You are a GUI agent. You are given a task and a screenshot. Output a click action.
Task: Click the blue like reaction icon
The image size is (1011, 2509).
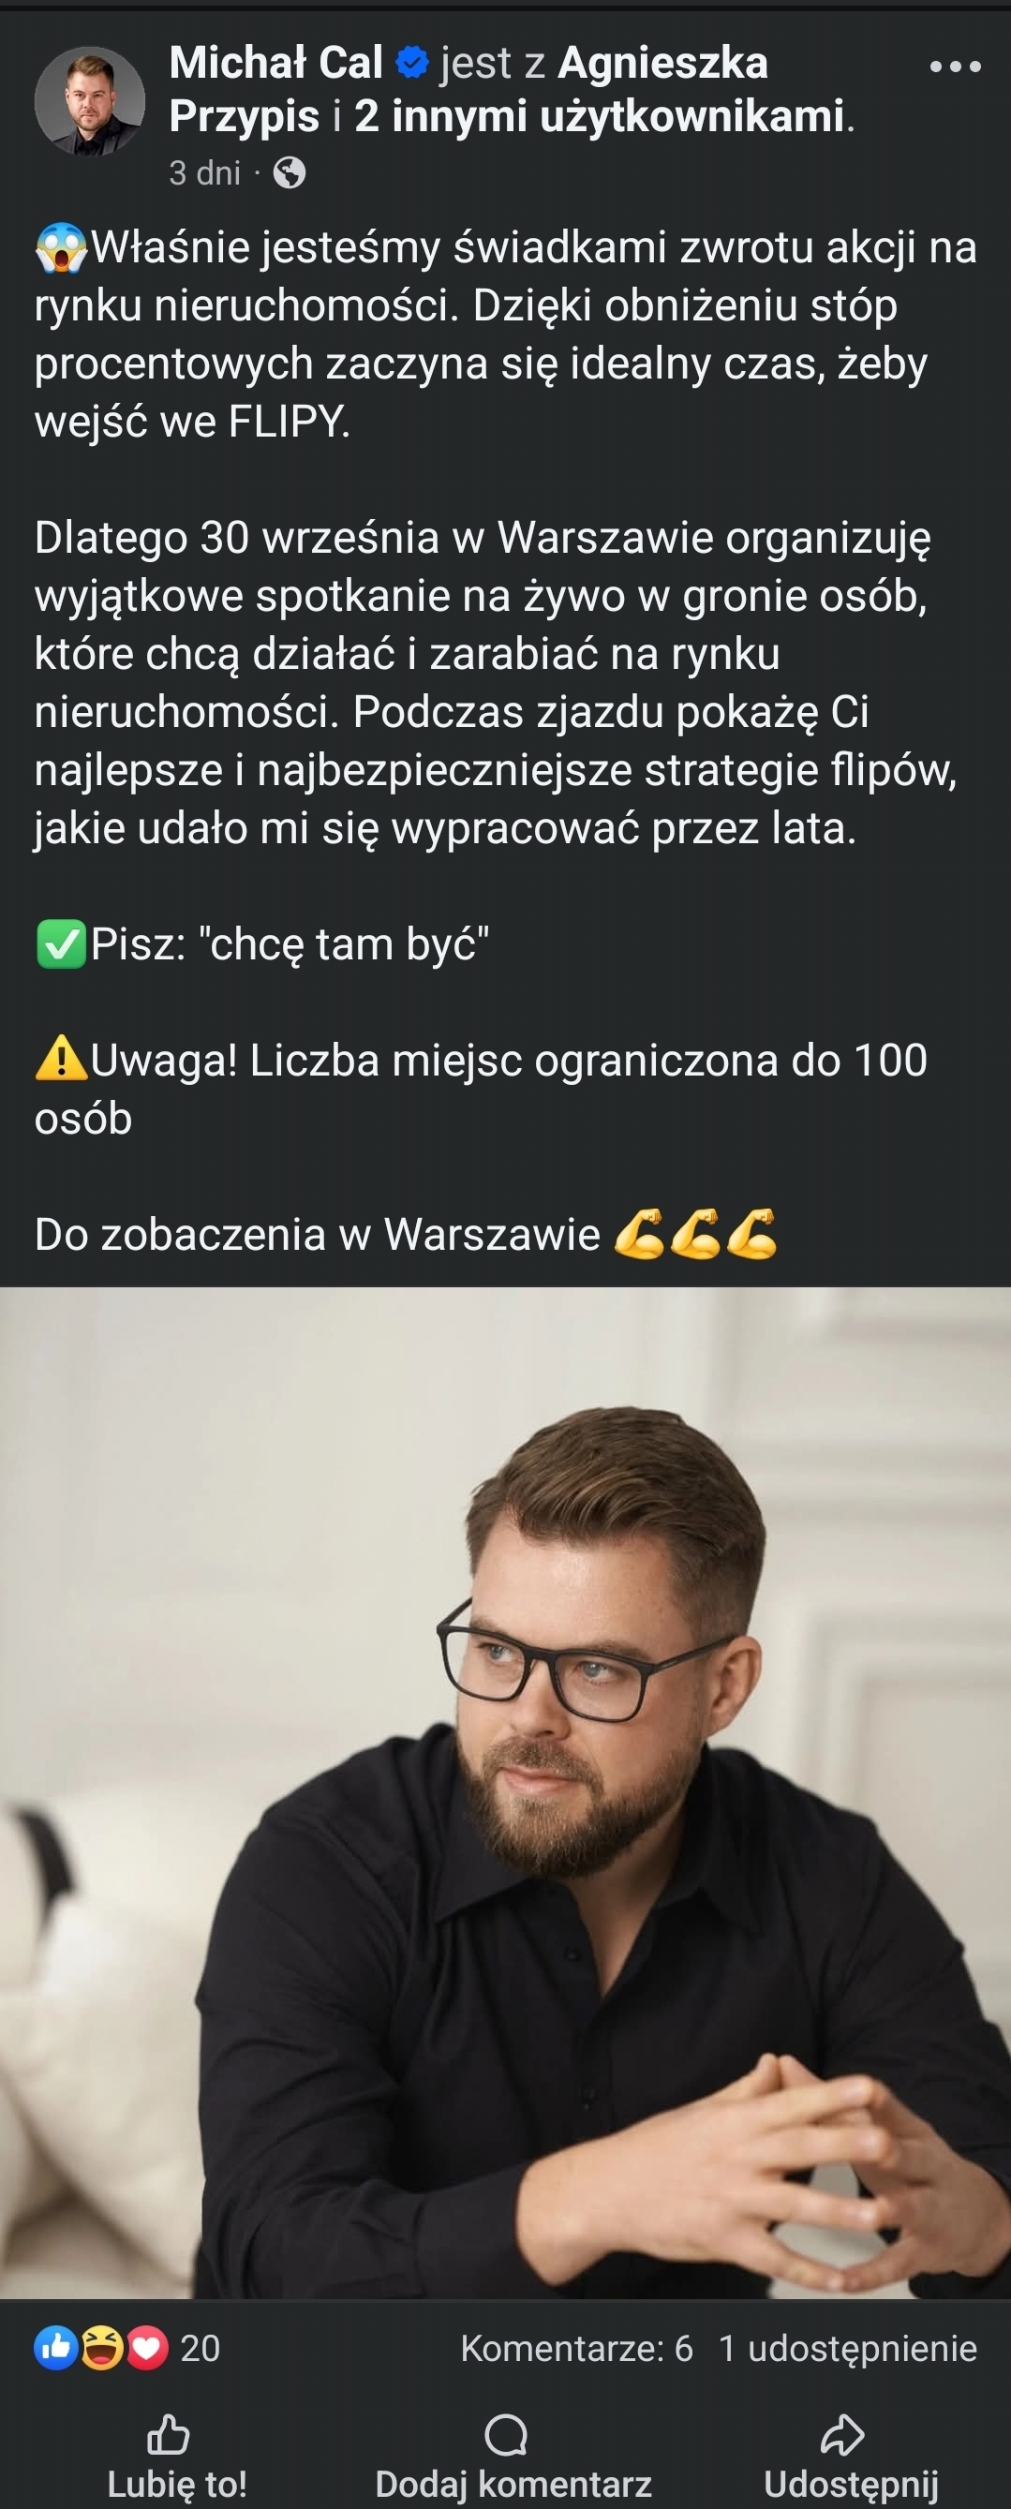pos(55,2347)
